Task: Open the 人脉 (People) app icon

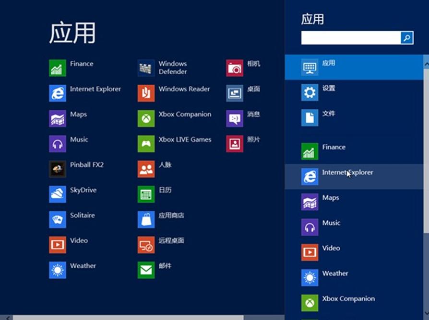Action: 146,169
